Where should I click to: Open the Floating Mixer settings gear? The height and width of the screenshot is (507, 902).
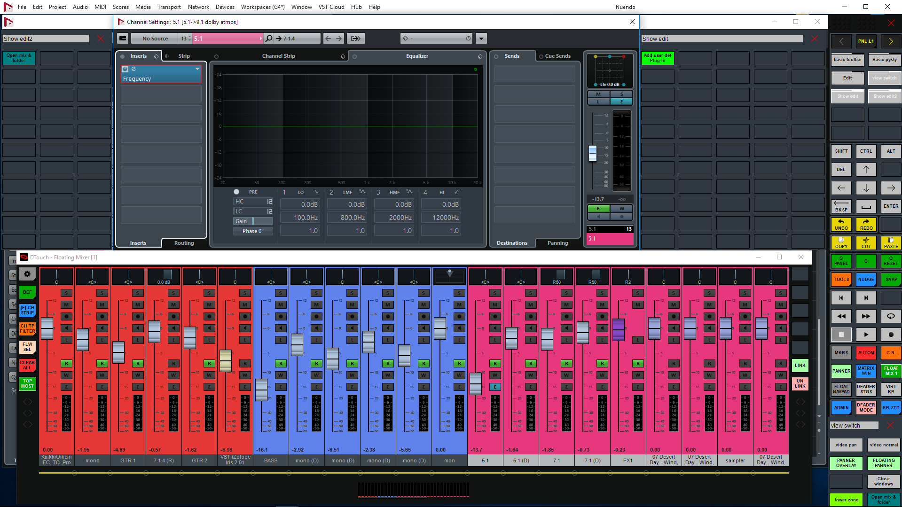[x=27, y=274]
